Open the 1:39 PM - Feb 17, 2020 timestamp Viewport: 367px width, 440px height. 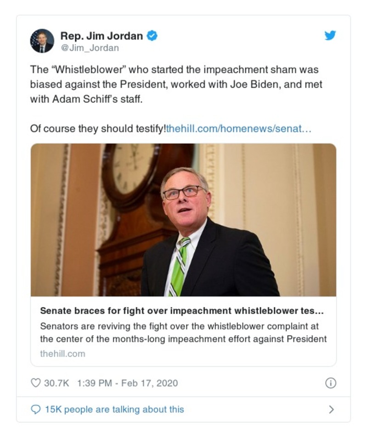126,383
